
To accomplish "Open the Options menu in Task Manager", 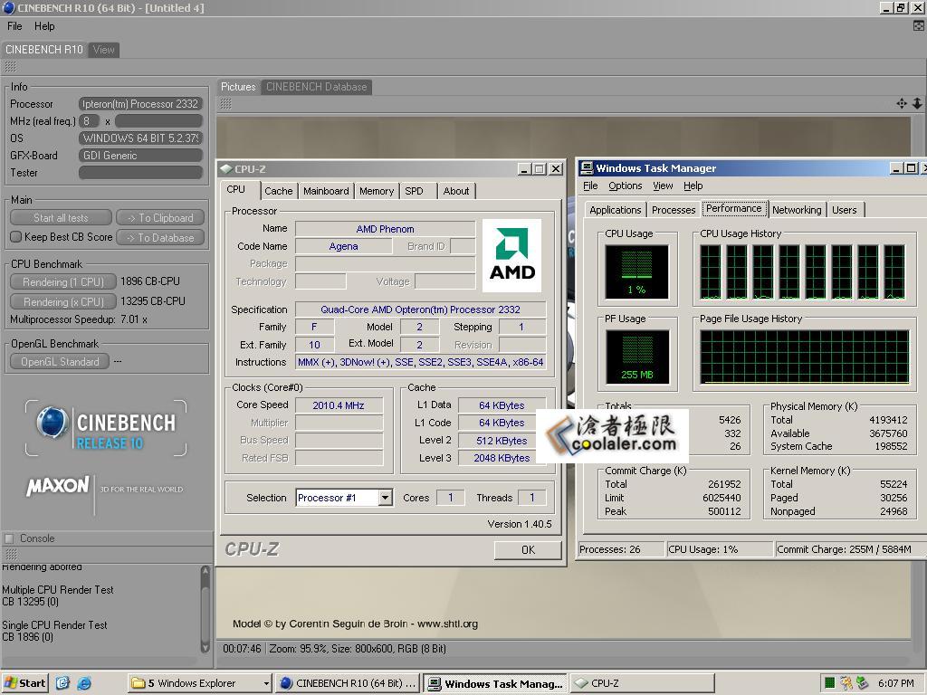I will (625, 186).
